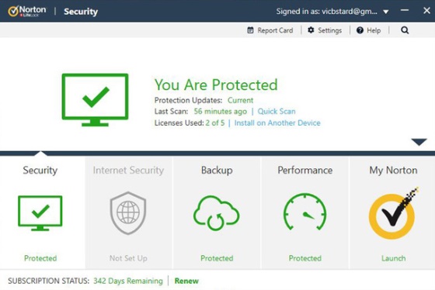Viewport: 435px width, 290px height.
Task: Click the Settings gear icon
Action: pos(311,30)
